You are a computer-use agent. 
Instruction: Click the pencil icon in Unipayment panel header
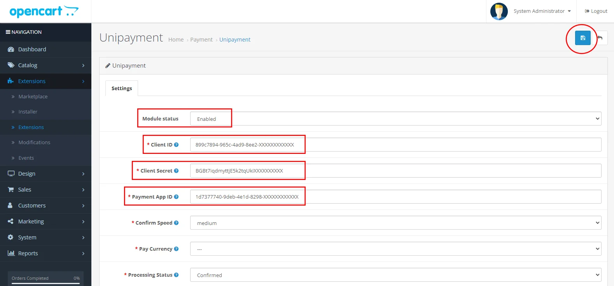[x=108, y=66]
